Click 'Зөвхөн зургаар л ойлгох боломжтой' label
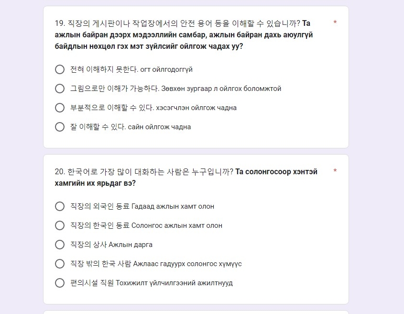The width and height of the screenshot is (404, 314). tap(221, 89)
